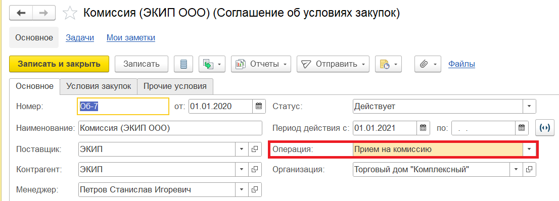Click the Организация field Торговый дом
The height and width of the screenshot is (201, 559).
(431, 170)
